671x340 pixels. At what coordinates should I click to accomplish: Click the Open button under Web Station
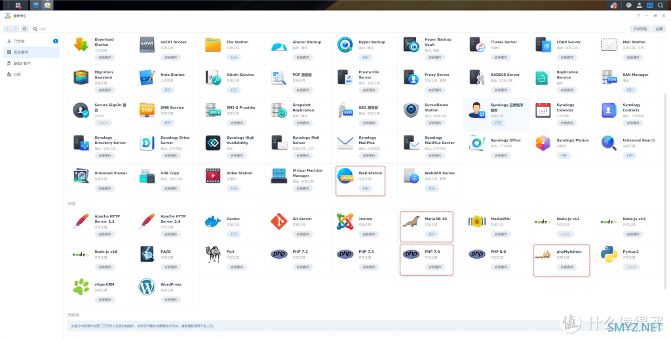365,188
